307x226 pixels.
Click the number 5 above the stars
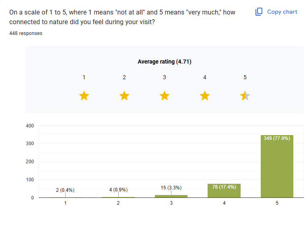(x=245, y=77)
